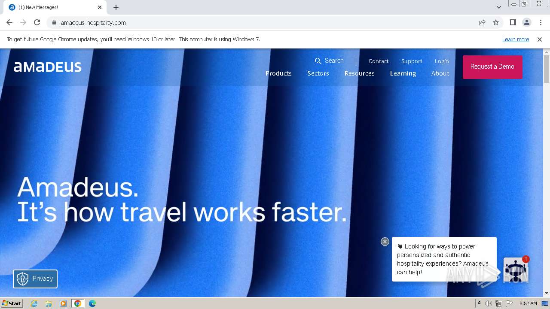Screen dimensions: 550x309
Task: Toggle the browser side panel
Action: [513, 22]
